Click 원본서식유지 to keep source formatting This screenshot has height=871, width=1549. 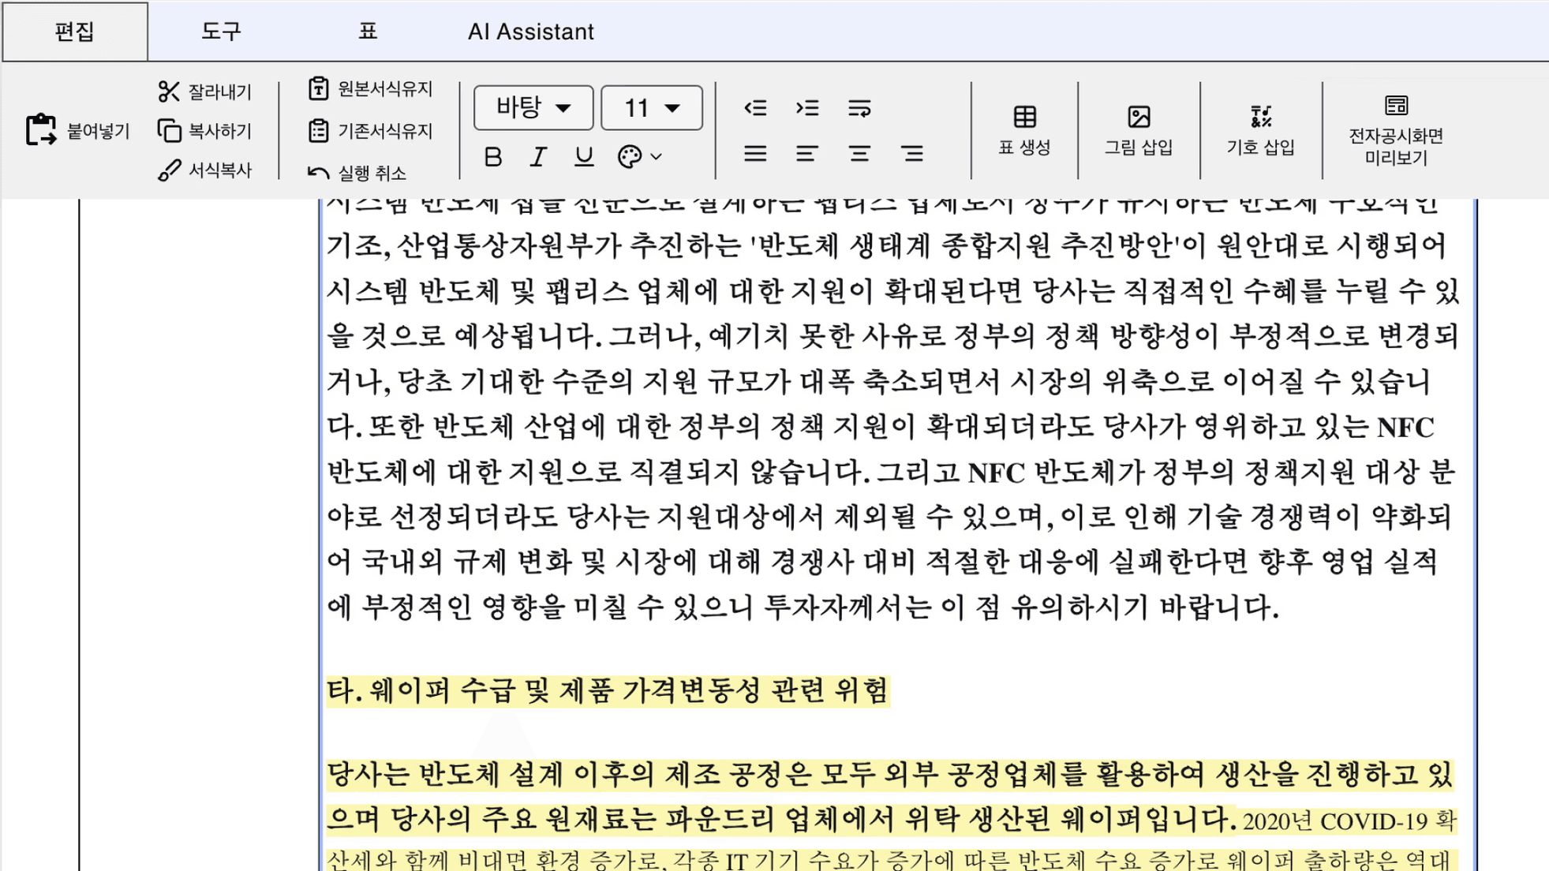[371, 89]
